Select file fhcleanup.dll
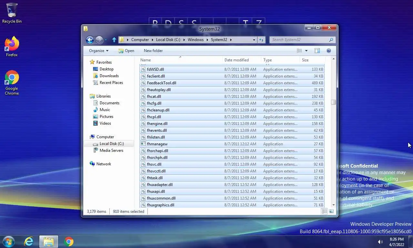This screenshot has height=248, width=413. tap(232, 110)
